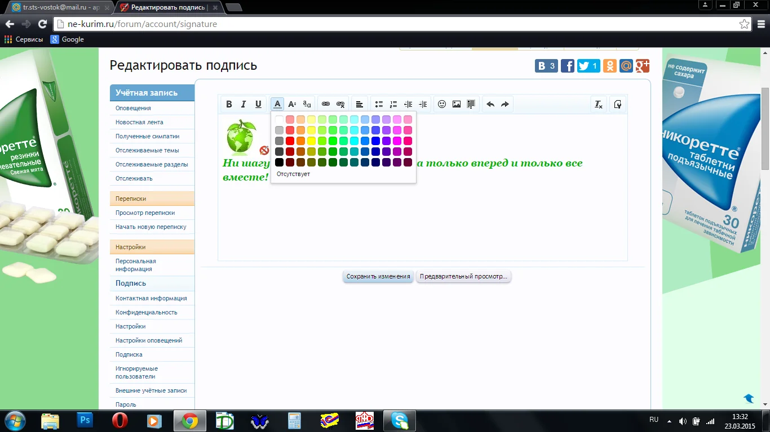Open 'Настройки оповещений'
Viewport: 770px width, 432px height.
[149, 340]
